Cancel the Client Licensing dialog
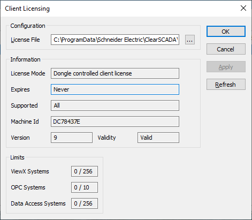This screenshot has height=220, width=252. click(x=226, y=49)
